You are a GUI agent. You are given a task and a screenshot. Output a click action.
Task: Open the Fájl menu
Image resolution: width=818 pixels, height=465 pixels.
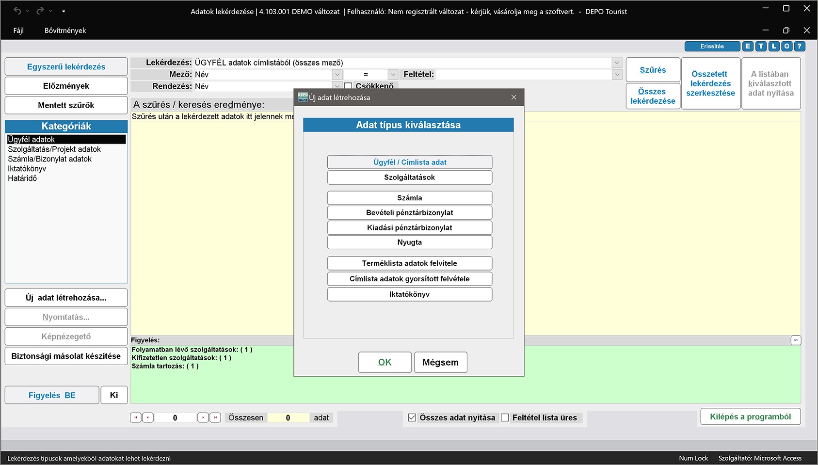click(x=18, y=31)
